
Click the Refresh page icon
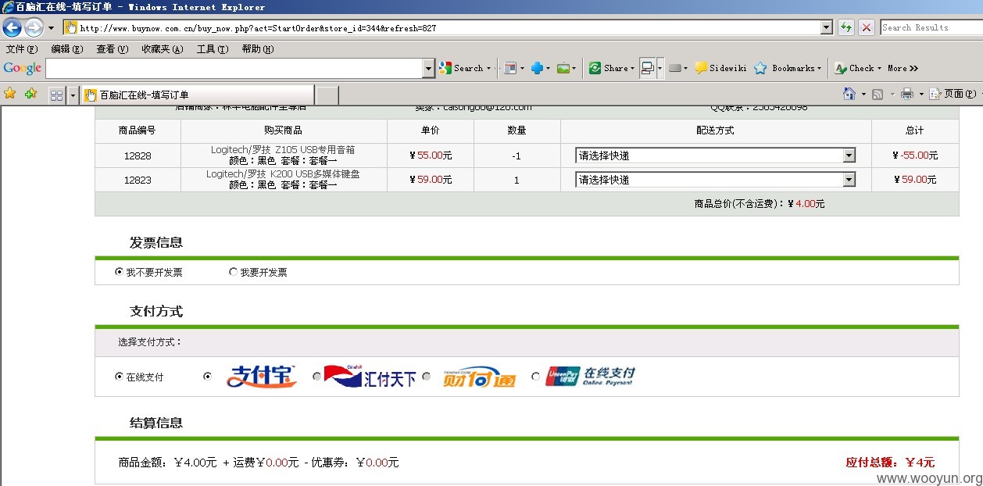click(845, 27)
